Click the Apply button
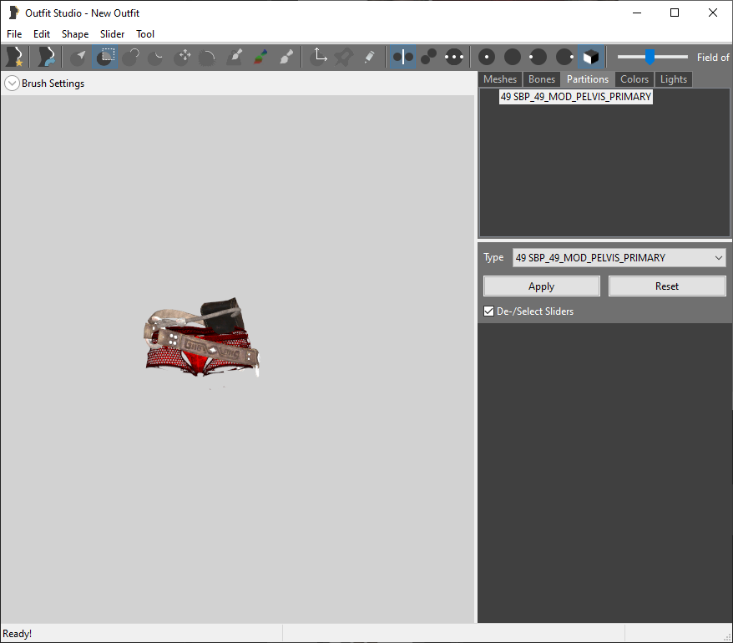 click(x=541, y=286)
